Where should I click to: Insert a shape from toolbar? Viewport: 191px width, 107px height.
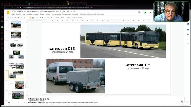click(40, 18)
